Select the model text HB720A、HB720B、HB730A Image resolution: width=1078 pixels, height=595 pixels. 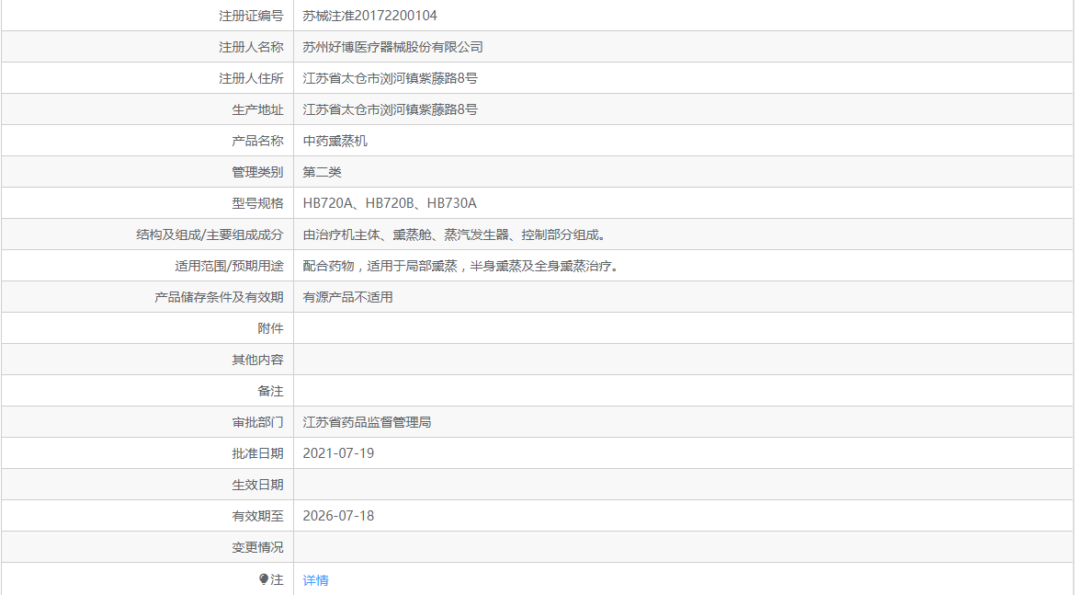pos(389,203)
